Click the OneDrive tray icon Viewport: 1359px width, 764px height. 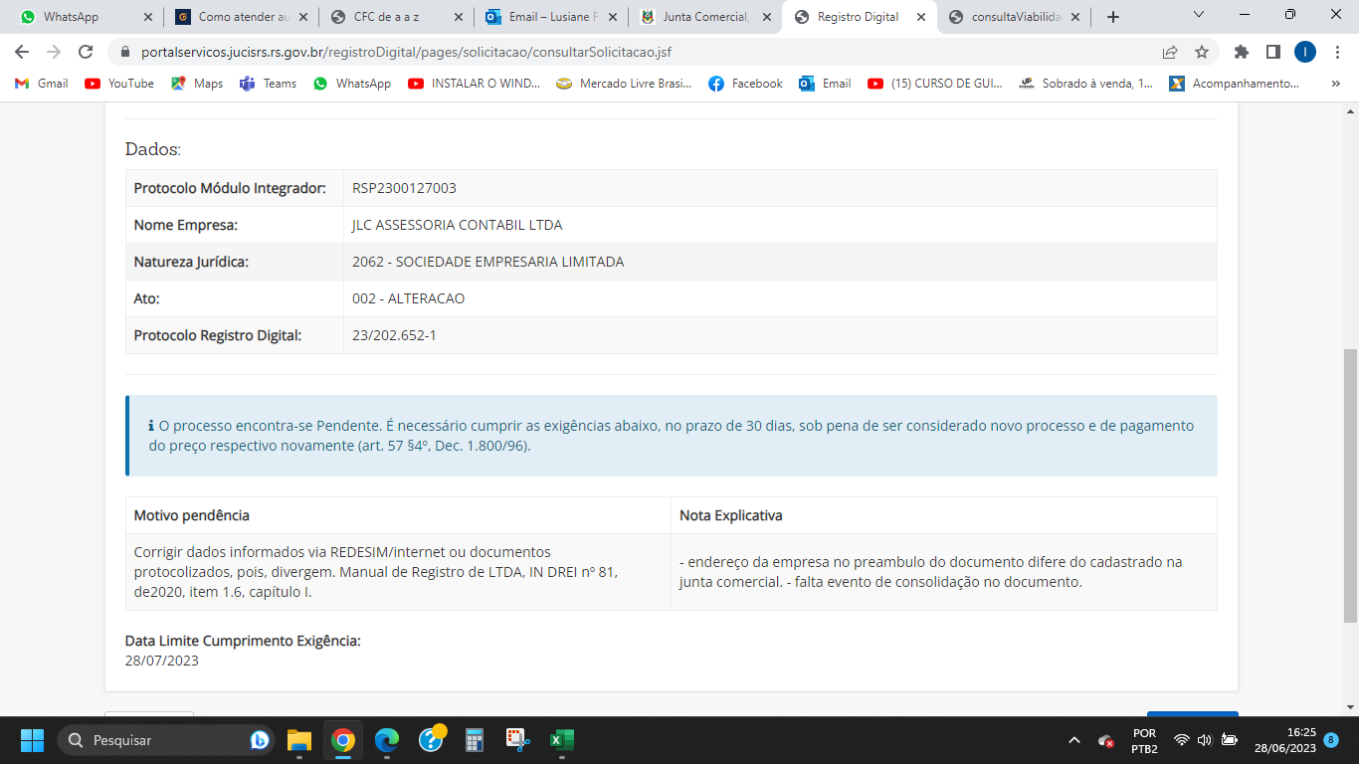coord(1106,740)
